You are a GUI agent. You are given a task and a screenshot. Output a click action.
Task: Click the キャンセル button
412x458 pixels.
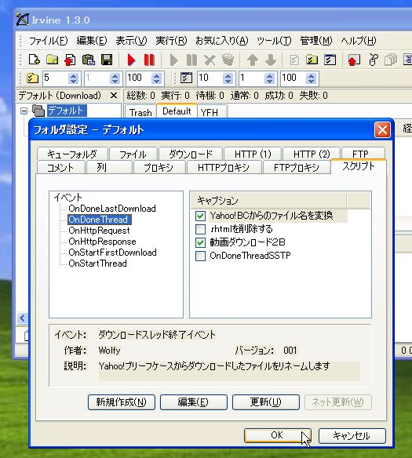[352, 436]
